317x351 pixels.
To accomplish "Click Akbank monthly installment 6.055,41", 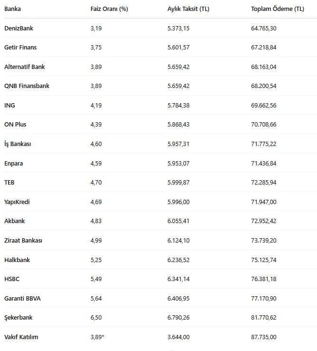I will (178, 221).
